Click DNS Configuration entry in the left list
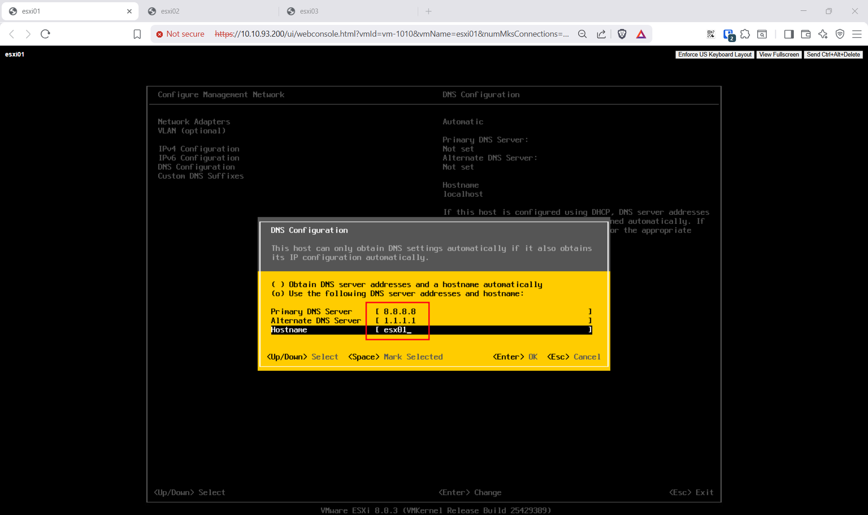 point(196,167)
